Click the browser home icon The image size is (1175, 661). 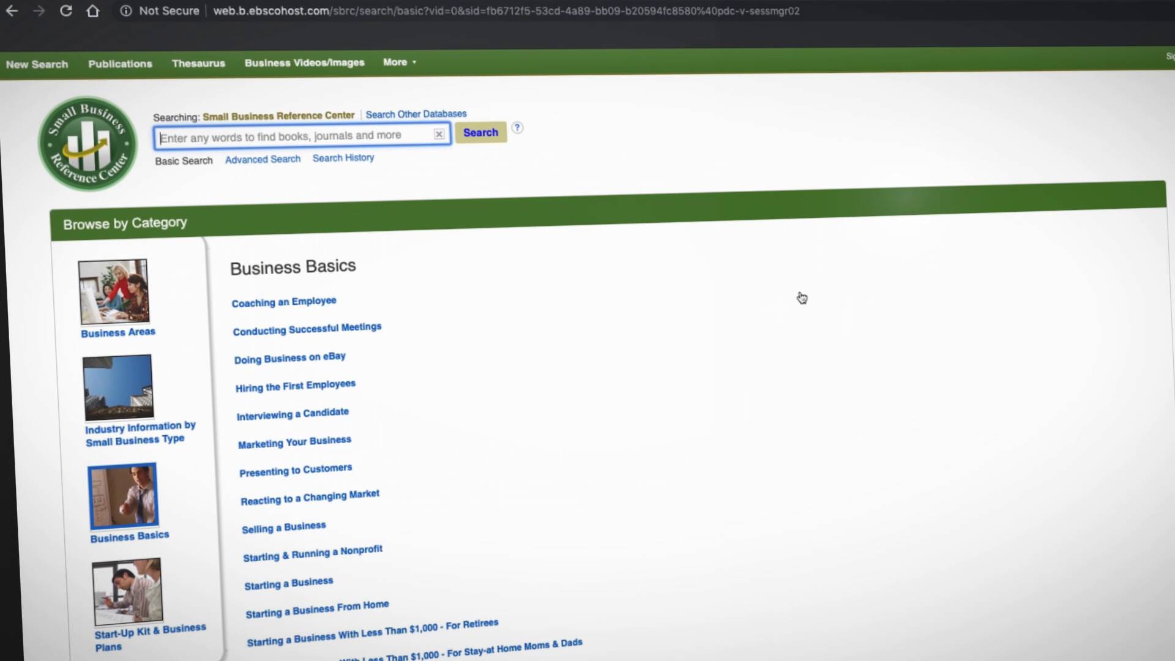tap(92, 11)
